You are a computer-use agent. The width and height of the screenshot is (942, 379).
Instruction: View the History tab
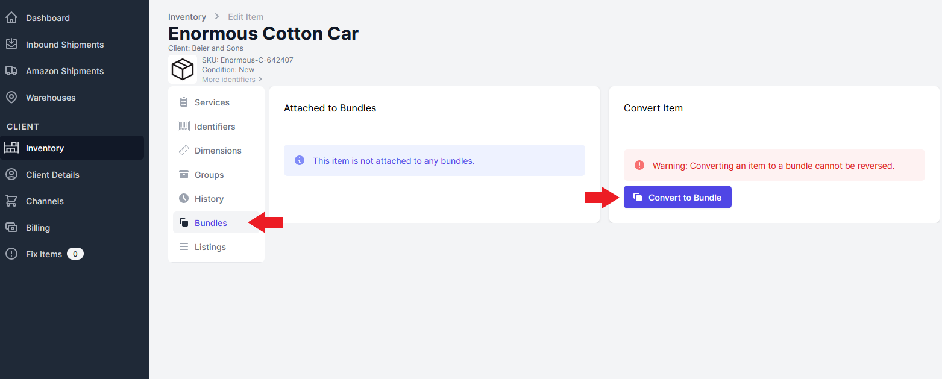(209, 199)
